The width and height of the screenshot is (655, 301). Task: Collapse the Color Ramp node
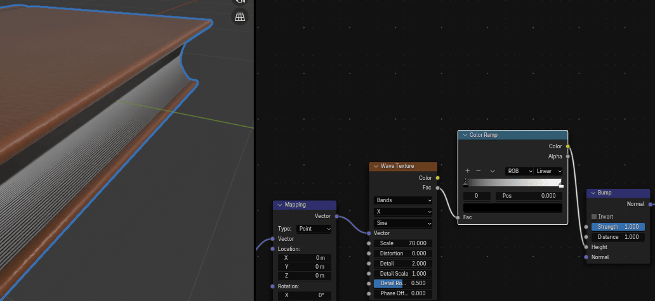tap(463, 135)
